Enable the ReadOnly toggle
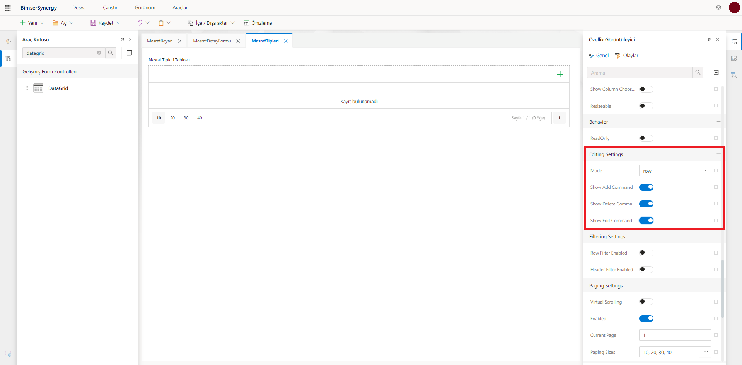This screenshot has height=365, width=742. [646, 138]
